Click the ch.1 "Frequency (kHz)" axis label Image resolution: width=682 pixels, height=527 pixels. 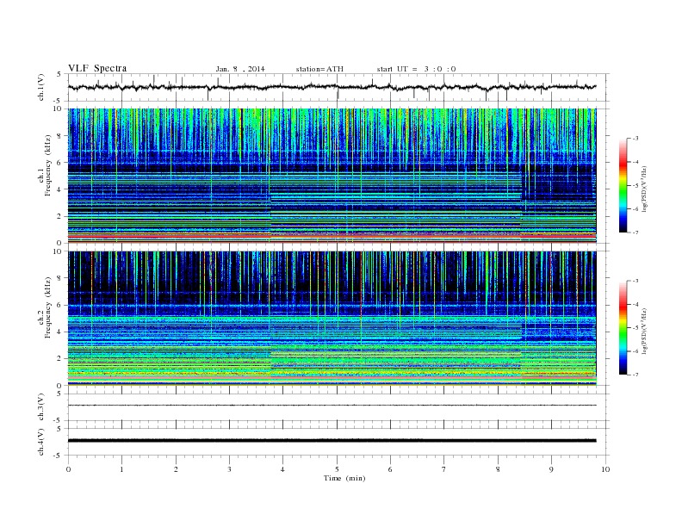point(48,165)
